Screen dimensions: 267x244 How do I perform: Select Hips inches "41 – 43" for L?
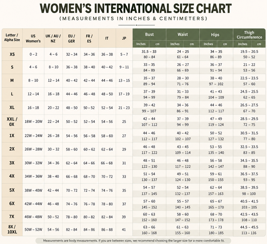216,92
